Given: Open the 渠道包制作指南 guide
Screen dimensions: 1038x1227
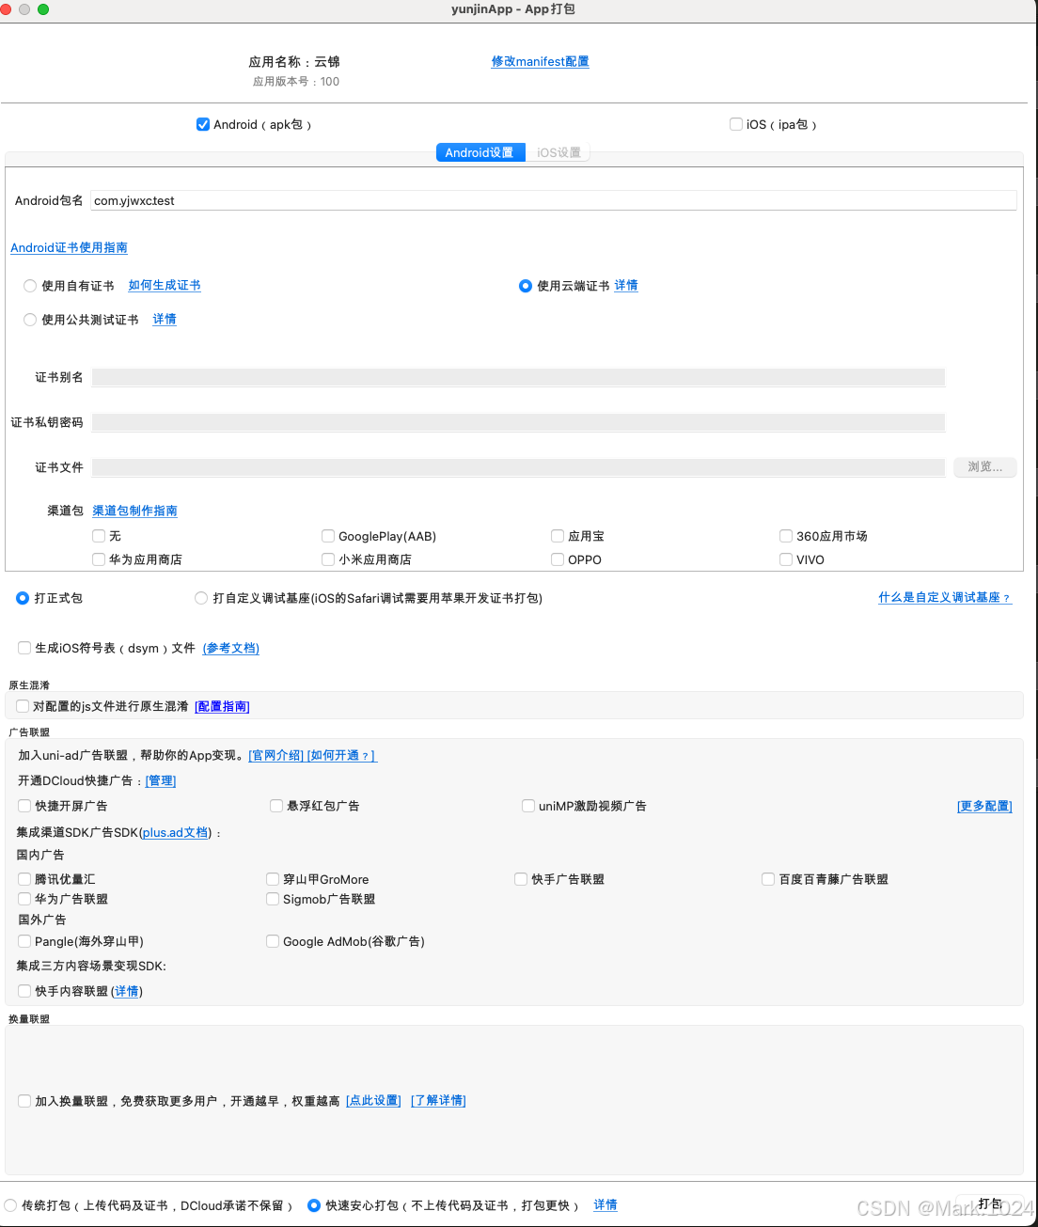Looking at the screenshot, I should click(134, 511).
